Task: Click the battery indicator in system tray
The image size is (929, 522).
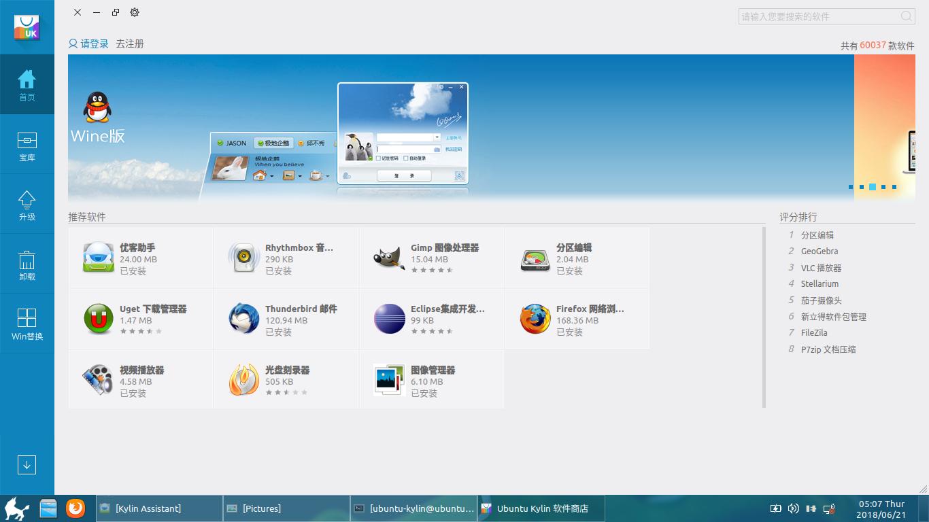Action: click(x=775, y=508)
